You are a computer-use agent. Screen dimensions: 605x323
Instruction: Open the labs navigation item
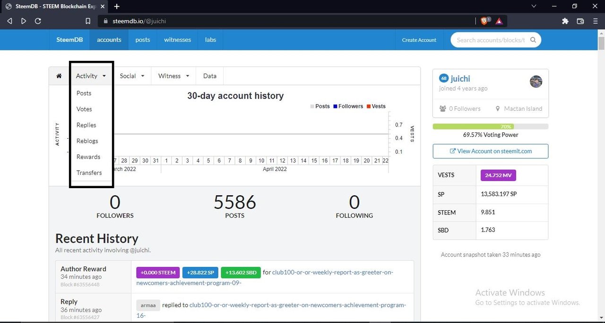211,40
